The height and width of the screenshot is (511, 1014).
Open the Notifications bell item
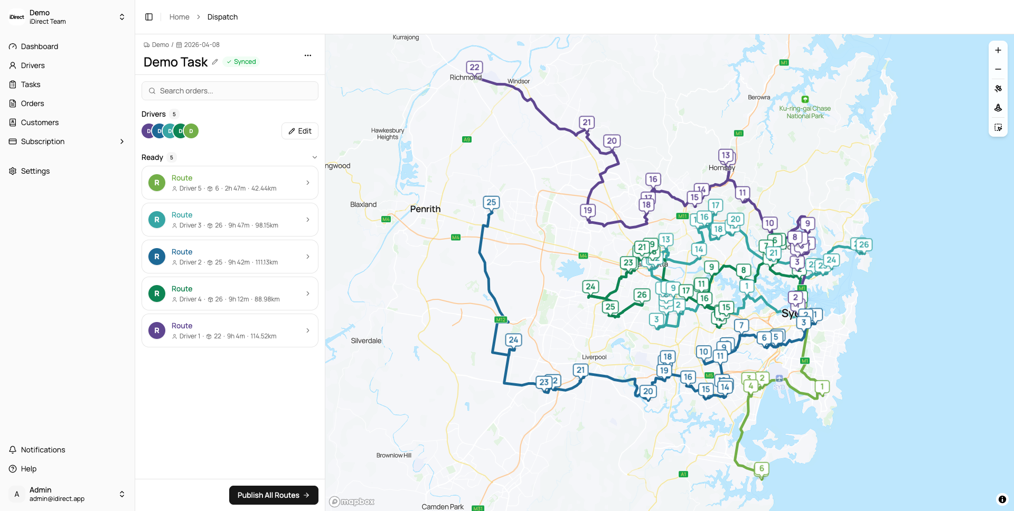click(x=43, y=450)
